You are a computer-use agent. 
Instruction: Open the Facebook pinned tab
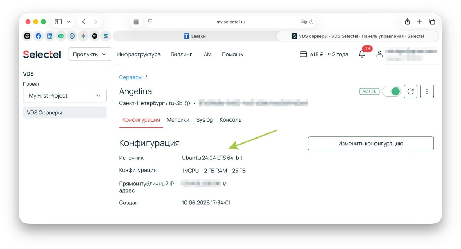pos(39,36)
